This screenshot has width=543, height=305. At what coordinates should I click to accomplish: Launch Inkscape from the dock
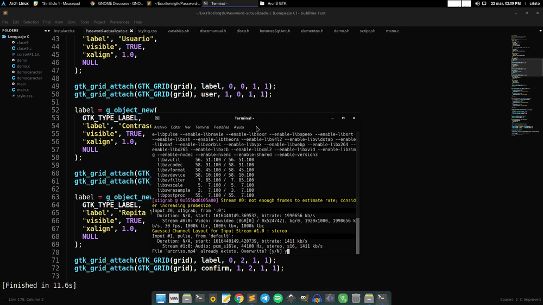291,298
